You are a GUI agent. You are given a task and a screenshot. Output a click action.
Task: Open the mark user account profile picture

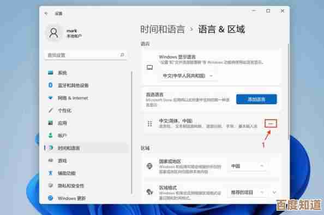click(x=53, y=33)
